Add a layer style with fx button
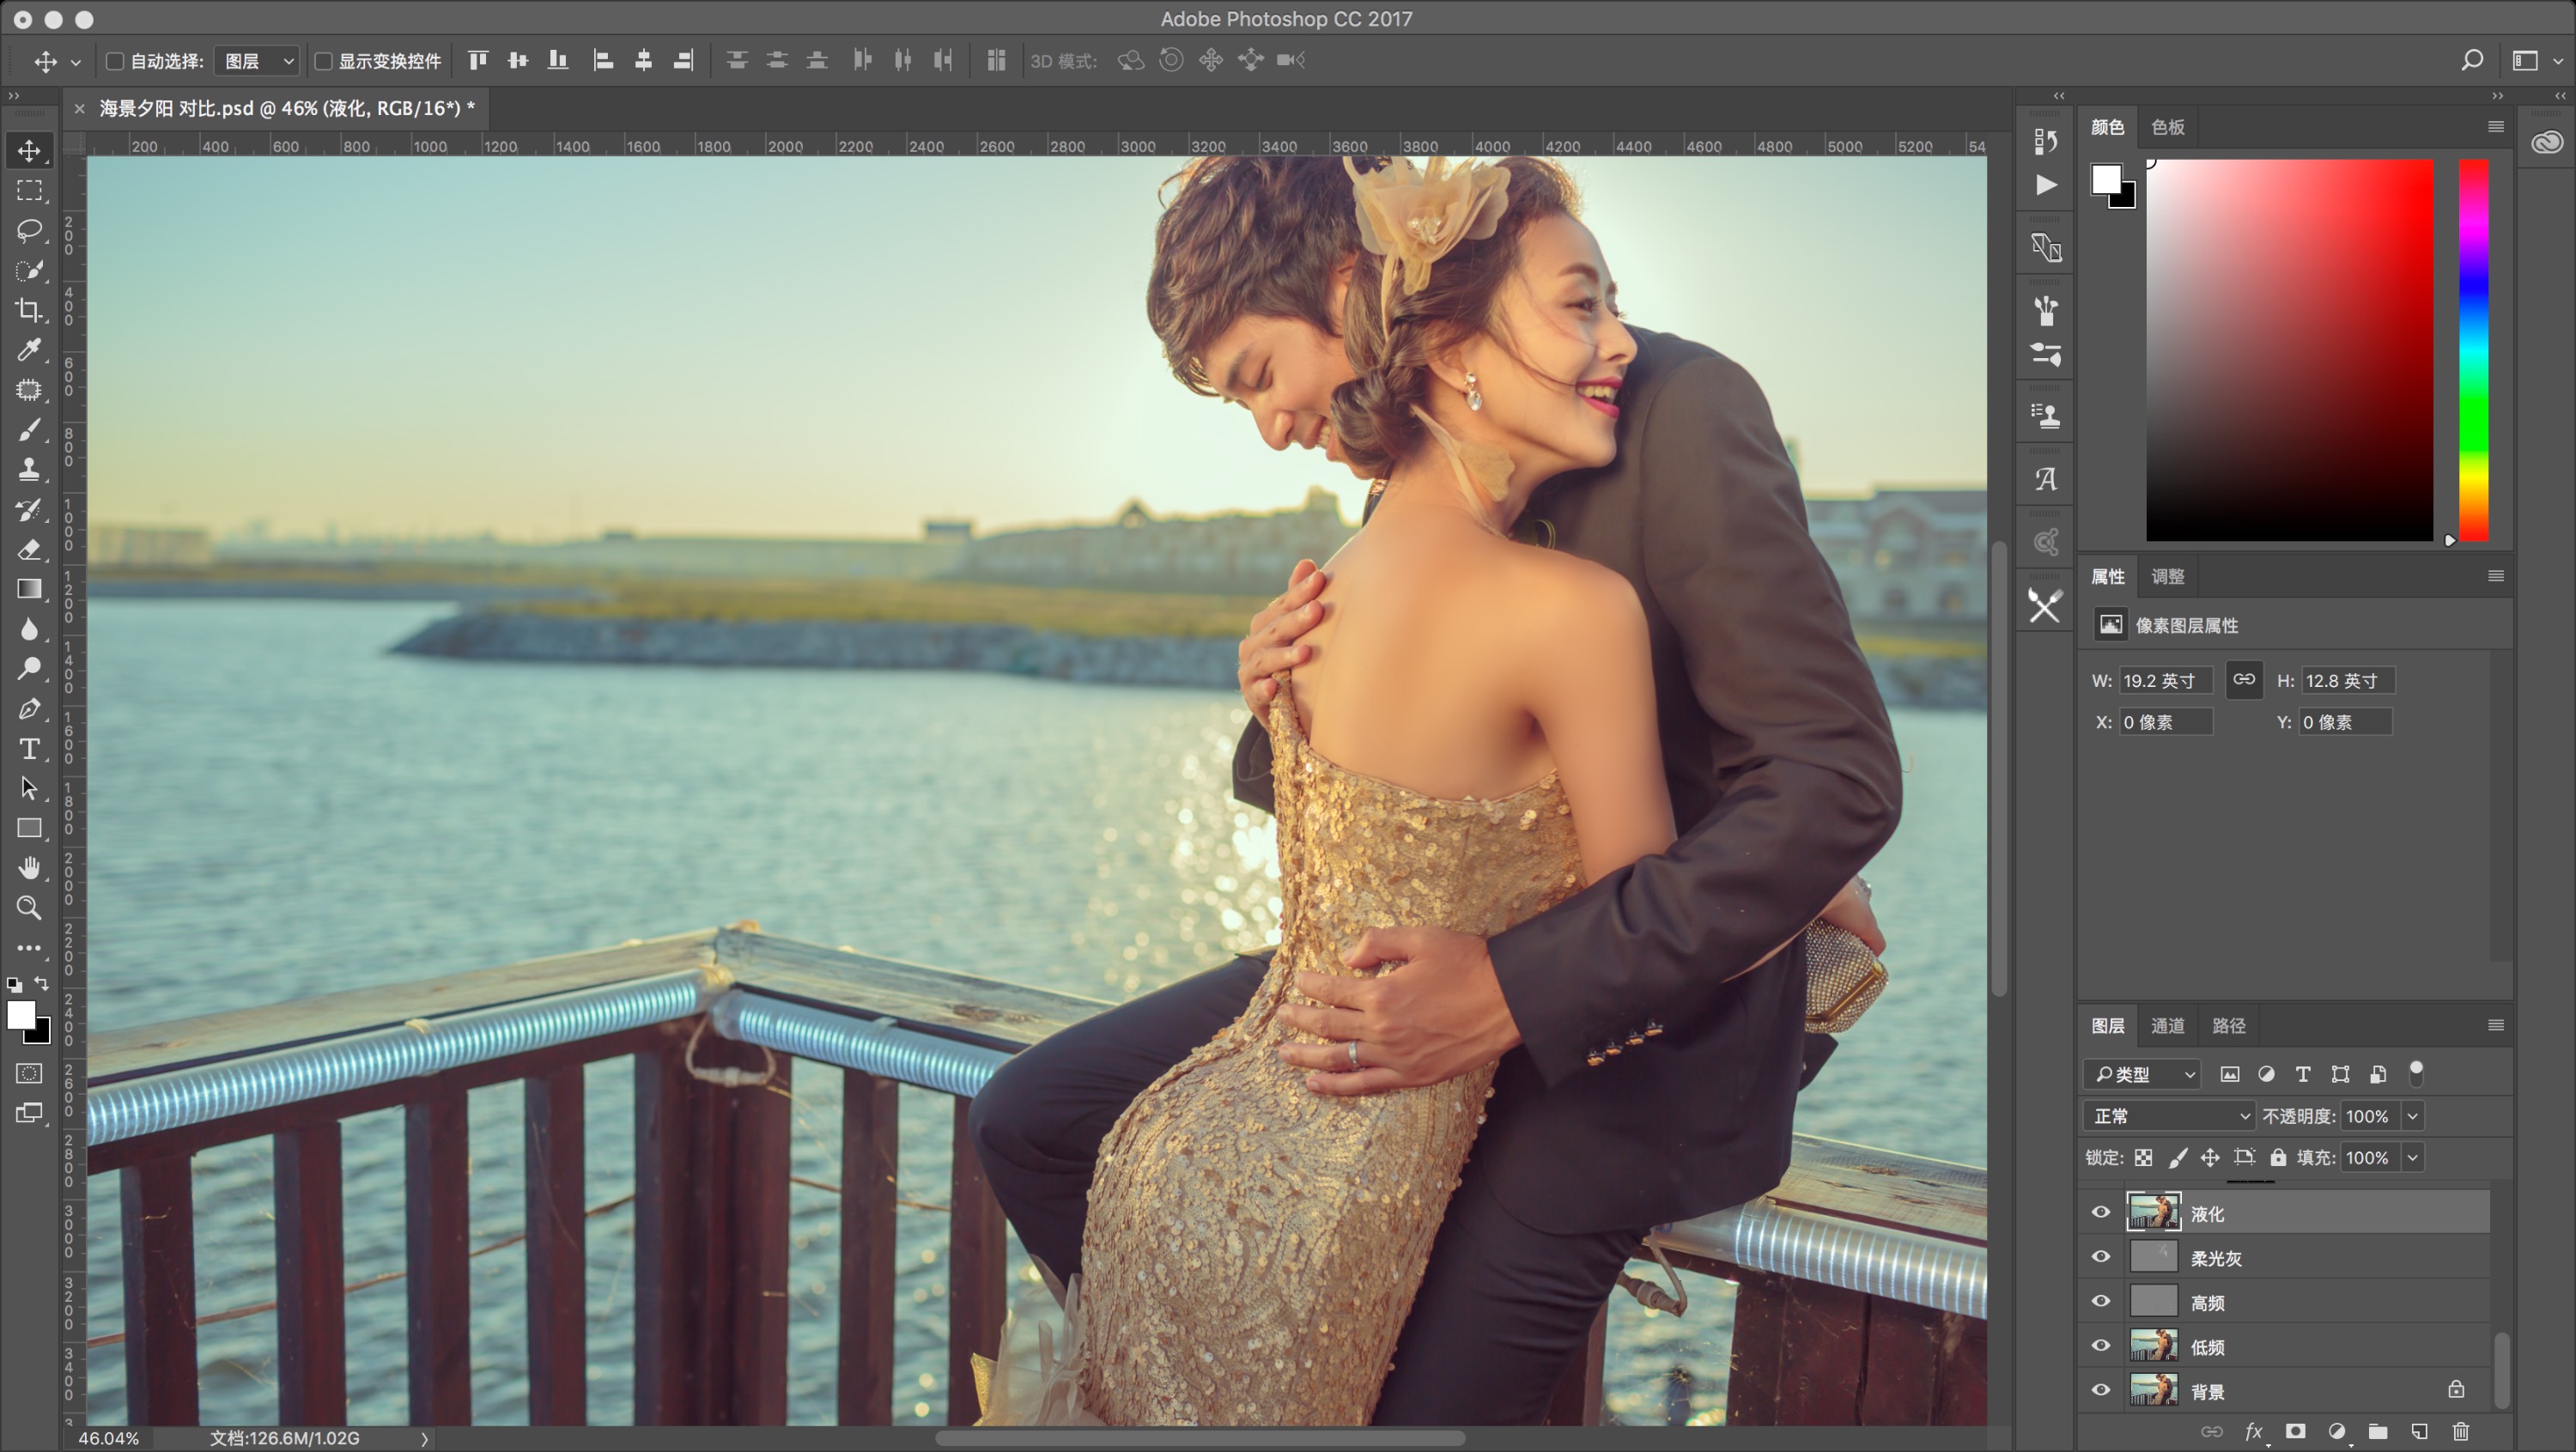This screenshot has height=1452, width=2576. [x=2254, y=1432]
